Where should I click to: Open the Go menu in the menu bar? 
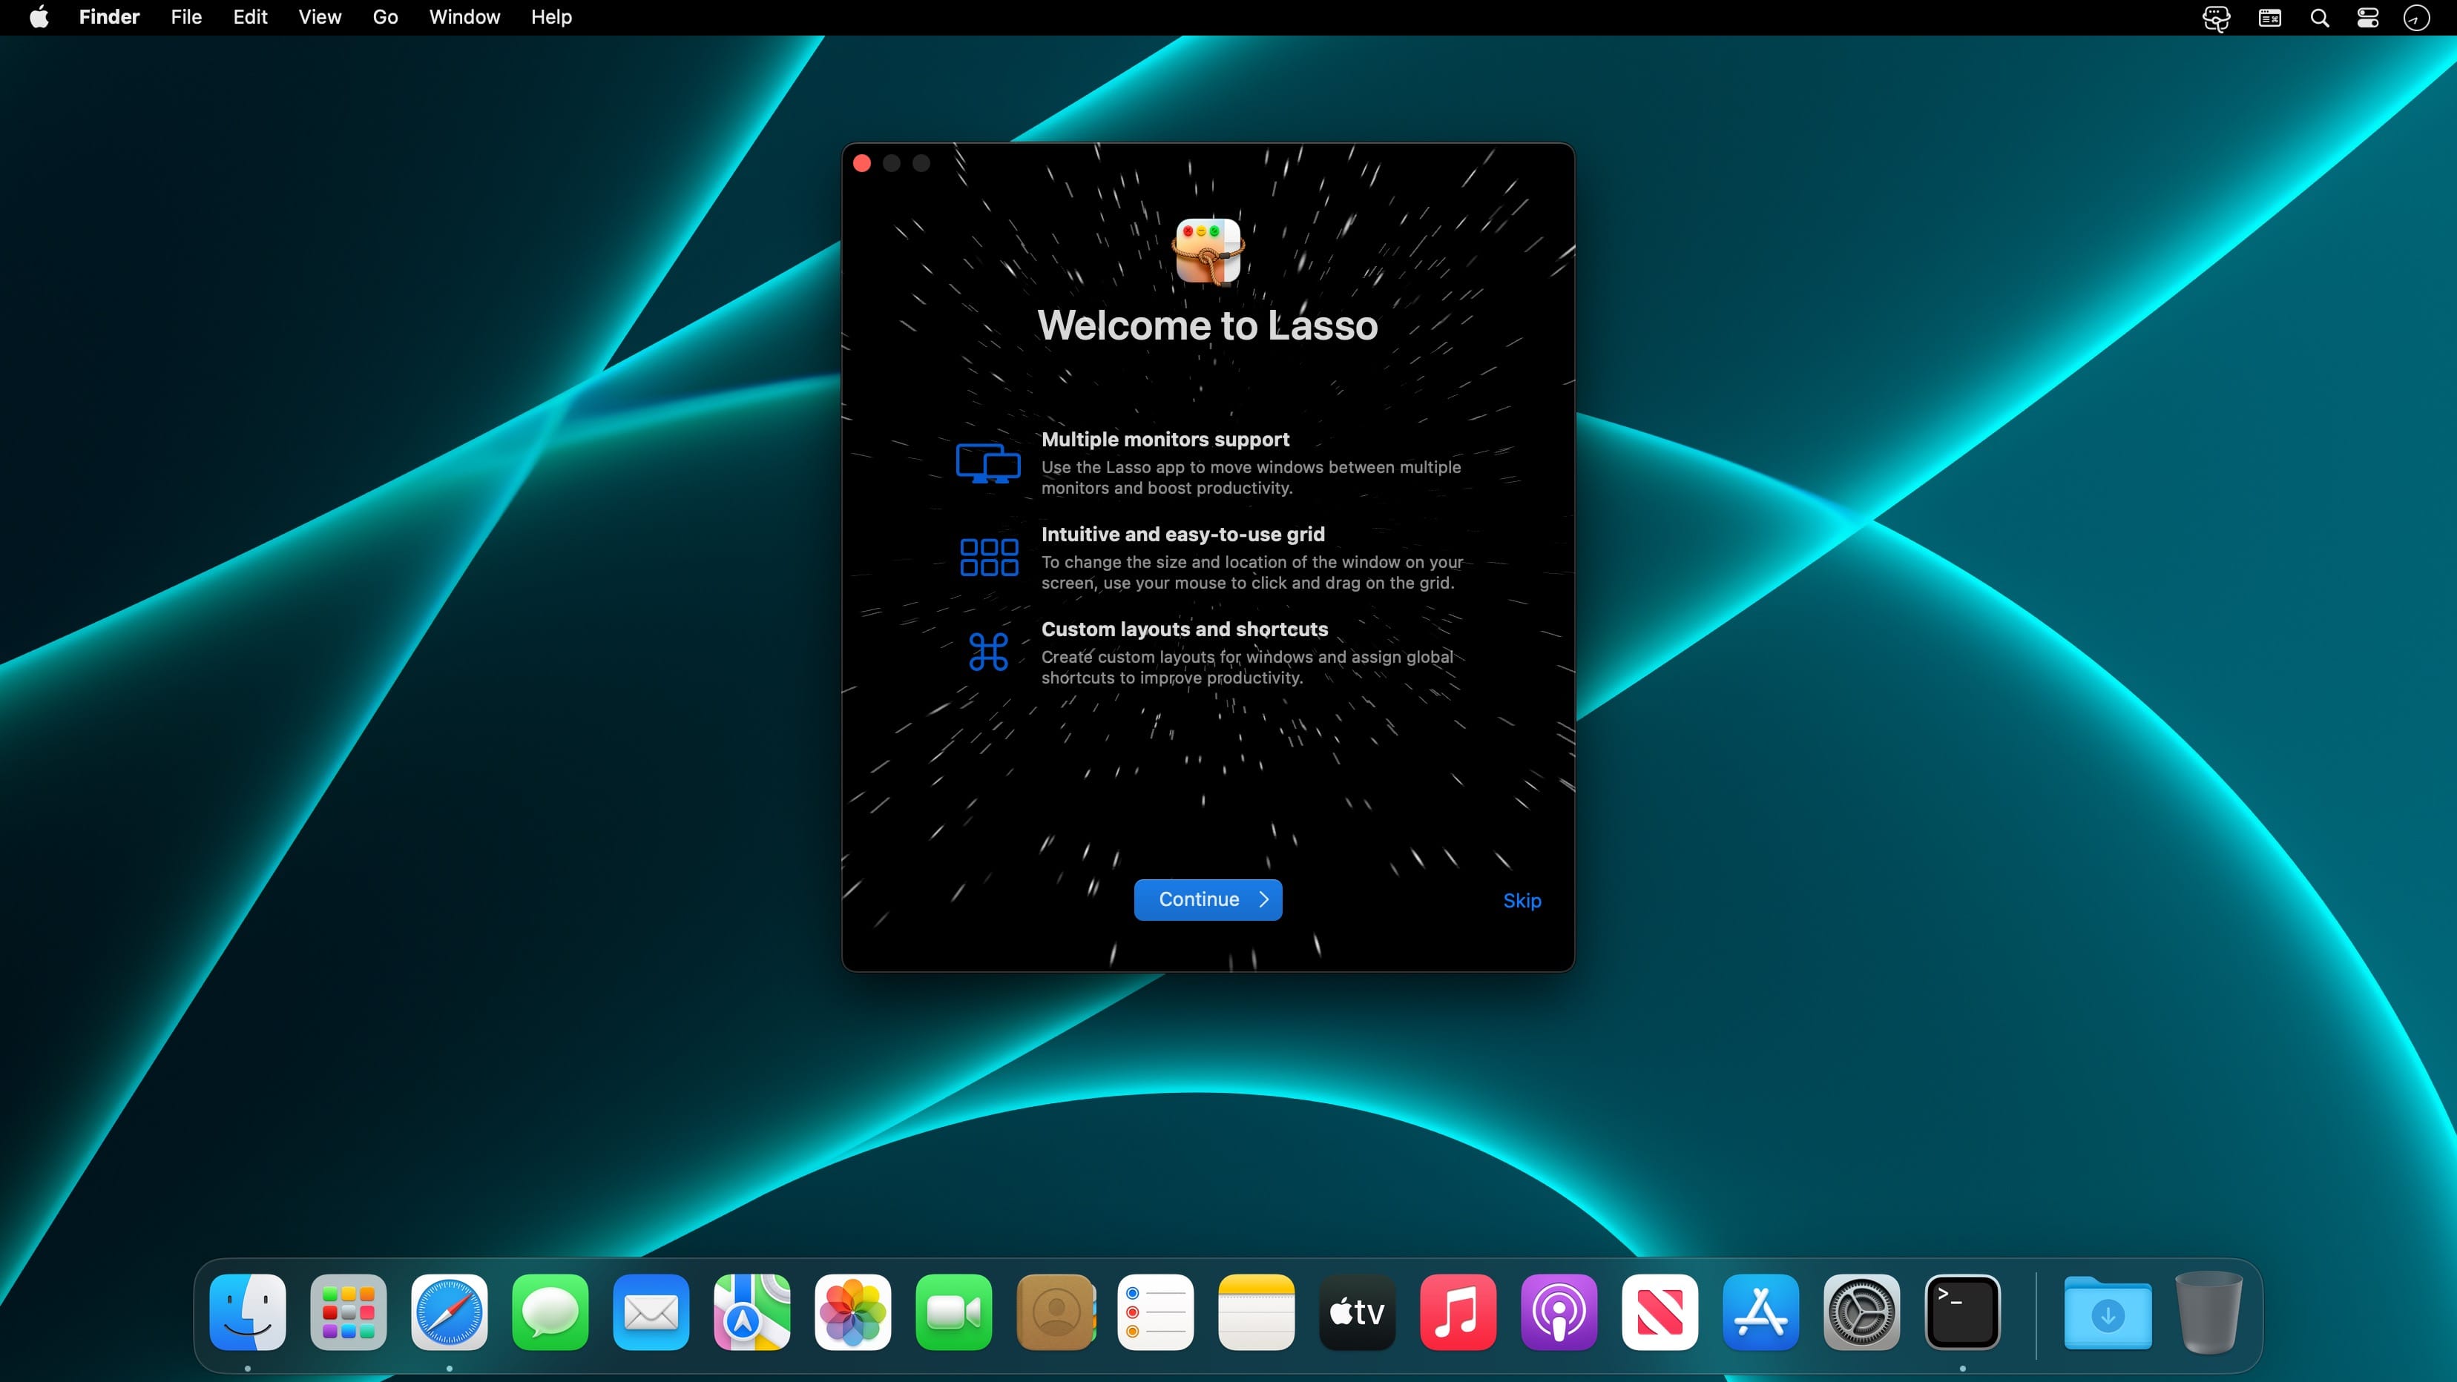[385, 17]
